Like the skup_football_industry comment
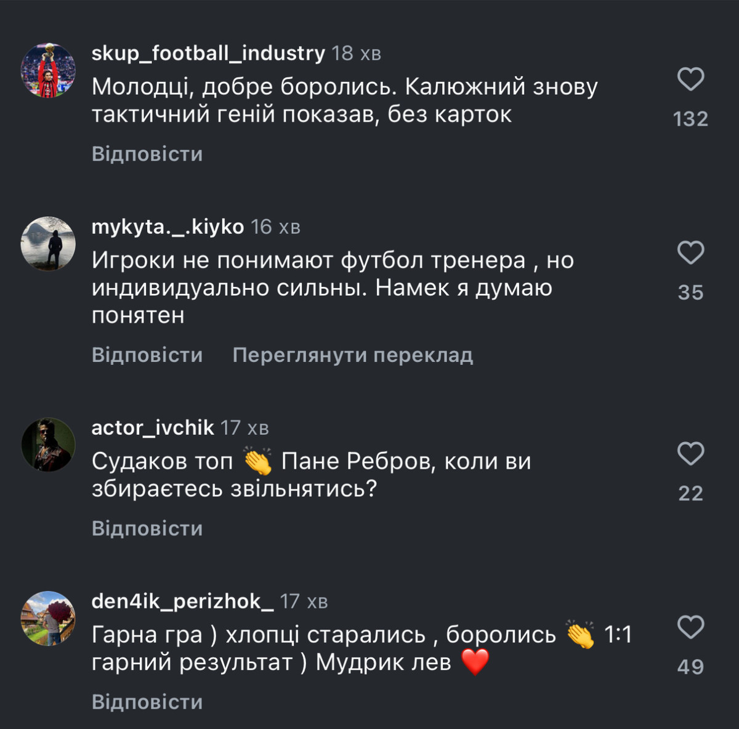 click(x=690, y=79)
